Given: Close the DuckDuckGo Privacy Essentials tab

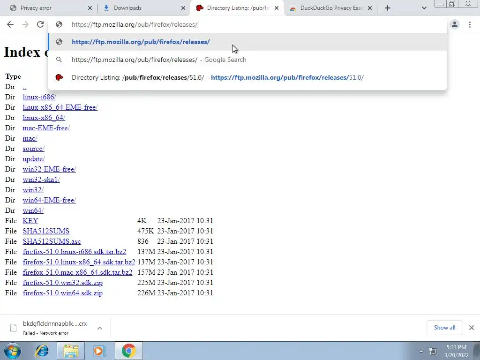Looking at the screenshot, I should [x=370, y=8].
